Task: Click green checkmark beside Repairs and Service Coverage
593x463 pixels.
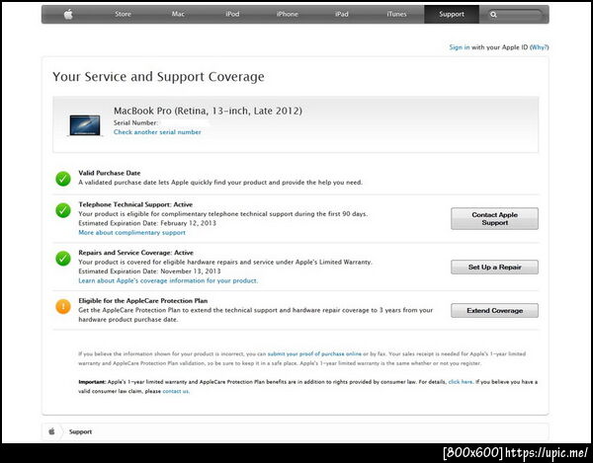Action: tap(63, 259)
